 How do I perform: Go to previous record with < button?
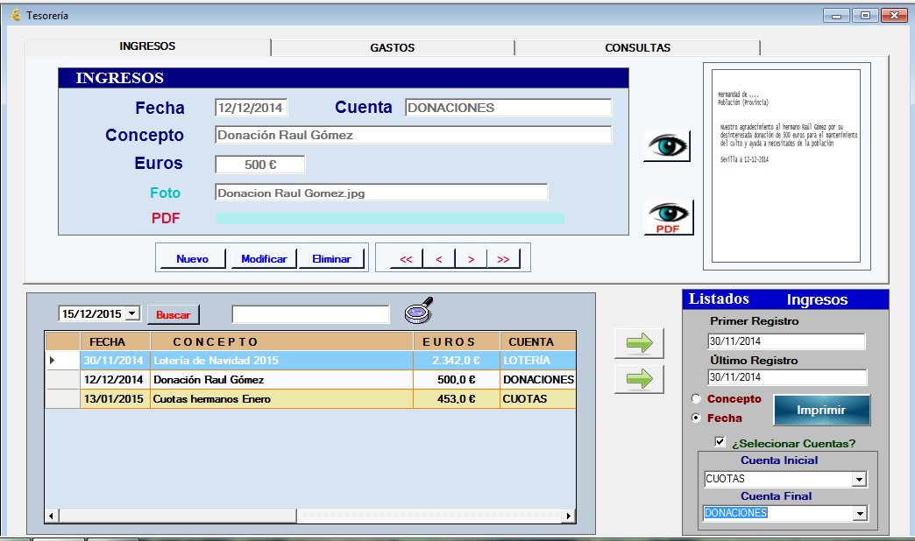pyautogui.click(x=438, y=259)
